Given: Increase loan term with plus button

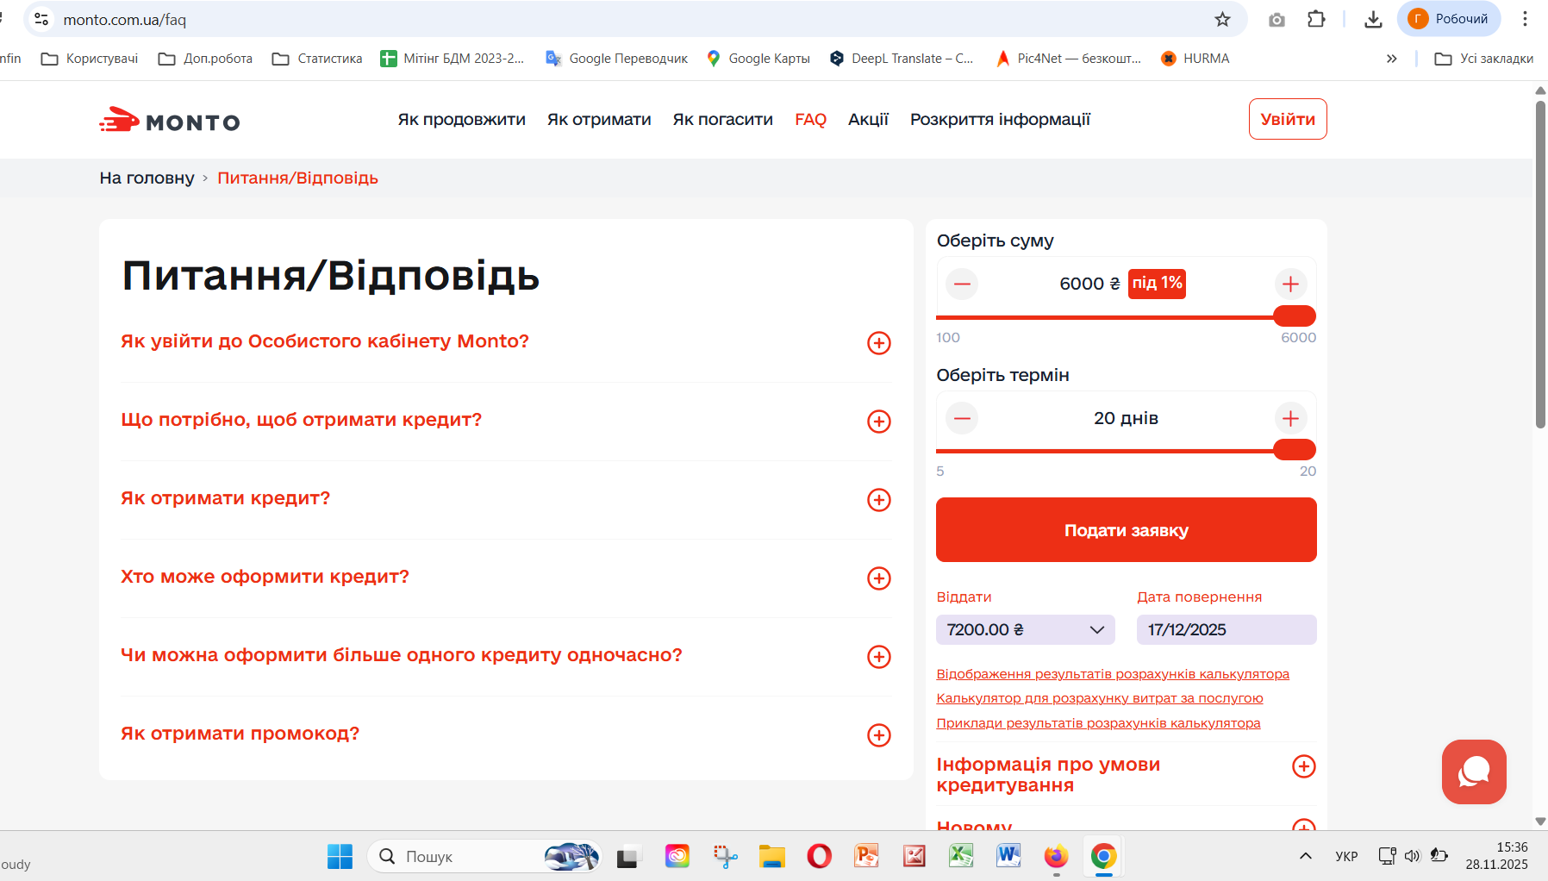Looking at the screenshot, I should [x=1290, y=418].
